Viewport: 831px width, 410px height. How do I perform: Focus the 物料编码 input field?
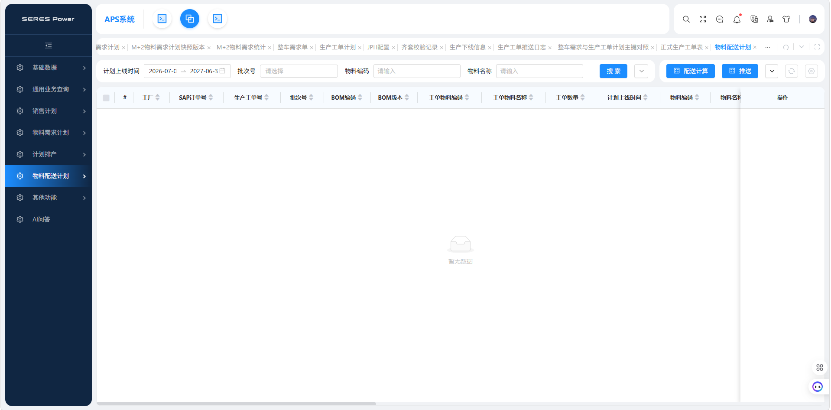point(417,71)
